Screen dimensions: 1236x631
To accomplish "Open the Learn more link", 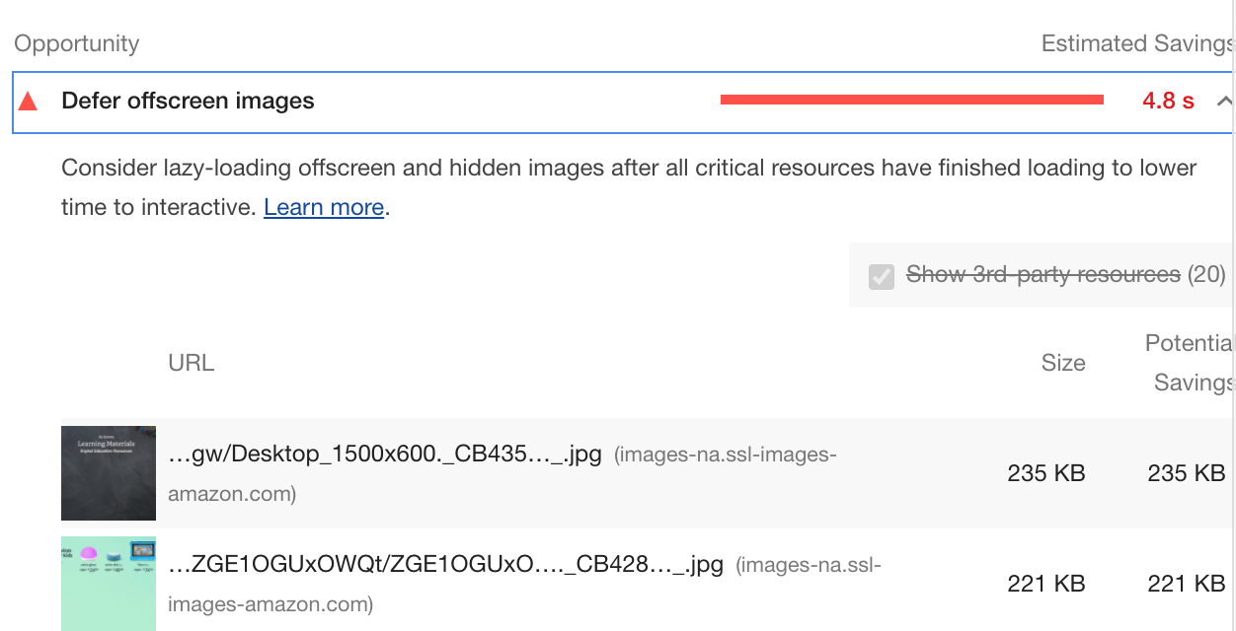I will click(324, 207).
